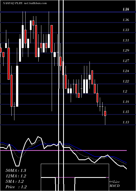Select the 1.22 price axis label
136x191 pixels.
point(126,81)
